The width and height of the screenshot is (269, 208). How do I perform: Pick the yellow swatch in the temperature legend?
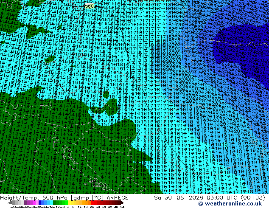[69, 203]
